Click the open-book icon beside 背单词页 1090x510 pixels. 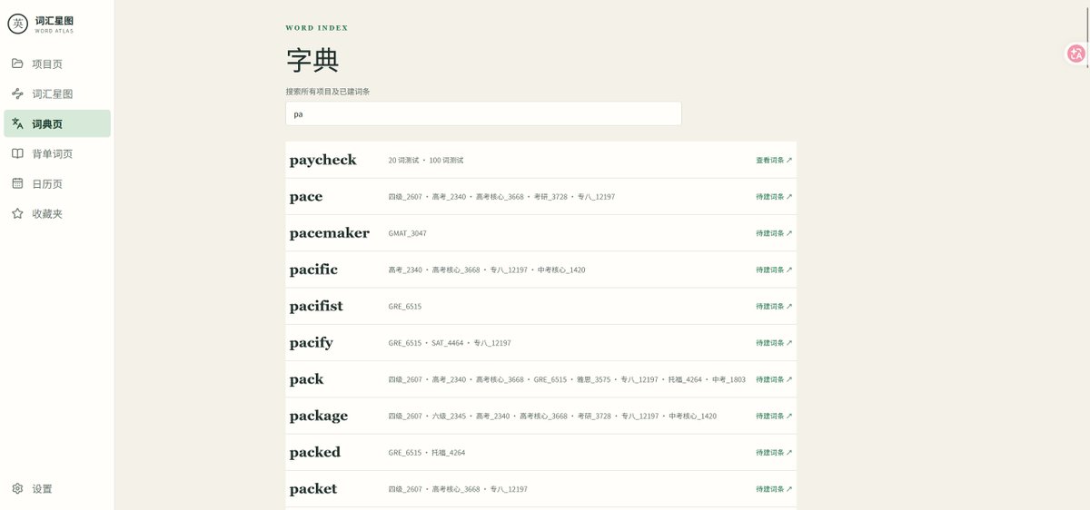[x=17, y=153]
